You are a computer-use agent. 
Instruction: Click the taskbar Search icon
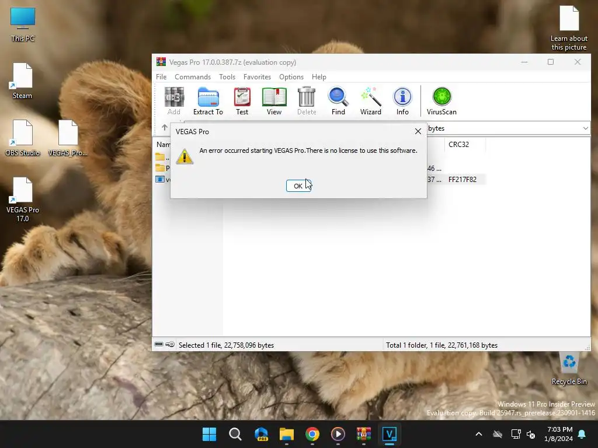pyautogui.click(x=235, y=434)
